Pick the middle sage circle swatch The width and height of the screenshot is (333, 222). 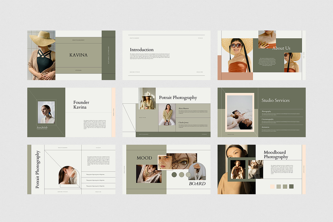(181, 175)
